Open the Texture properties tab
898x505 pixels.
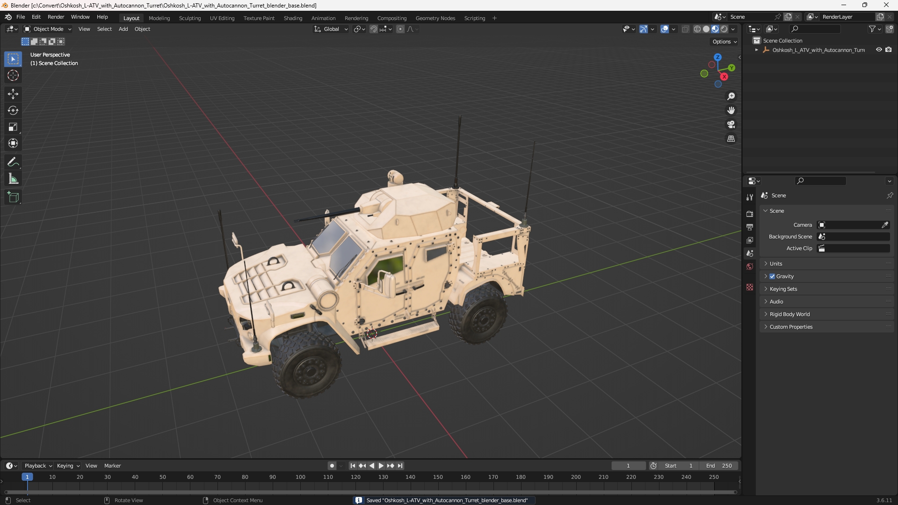(750, 287)
